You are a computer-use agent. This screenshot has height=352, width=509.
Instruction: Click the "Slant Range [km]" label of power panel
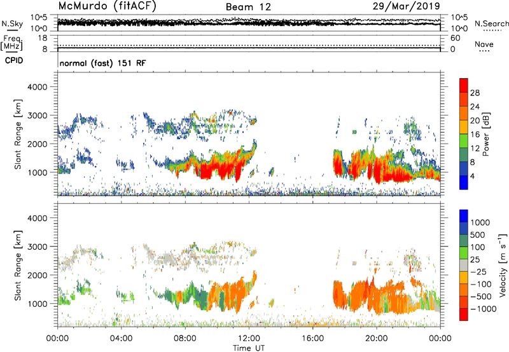[x=18, y=134]
